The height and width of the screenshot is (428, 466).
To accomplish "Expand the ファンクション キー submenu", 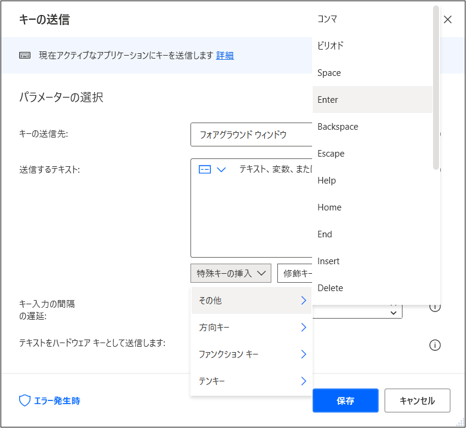I will point(252,354).
